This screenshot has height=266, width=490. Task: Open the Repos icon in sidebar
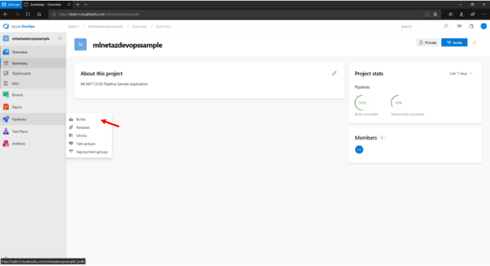pyautogui.click(x=6, y=107)
